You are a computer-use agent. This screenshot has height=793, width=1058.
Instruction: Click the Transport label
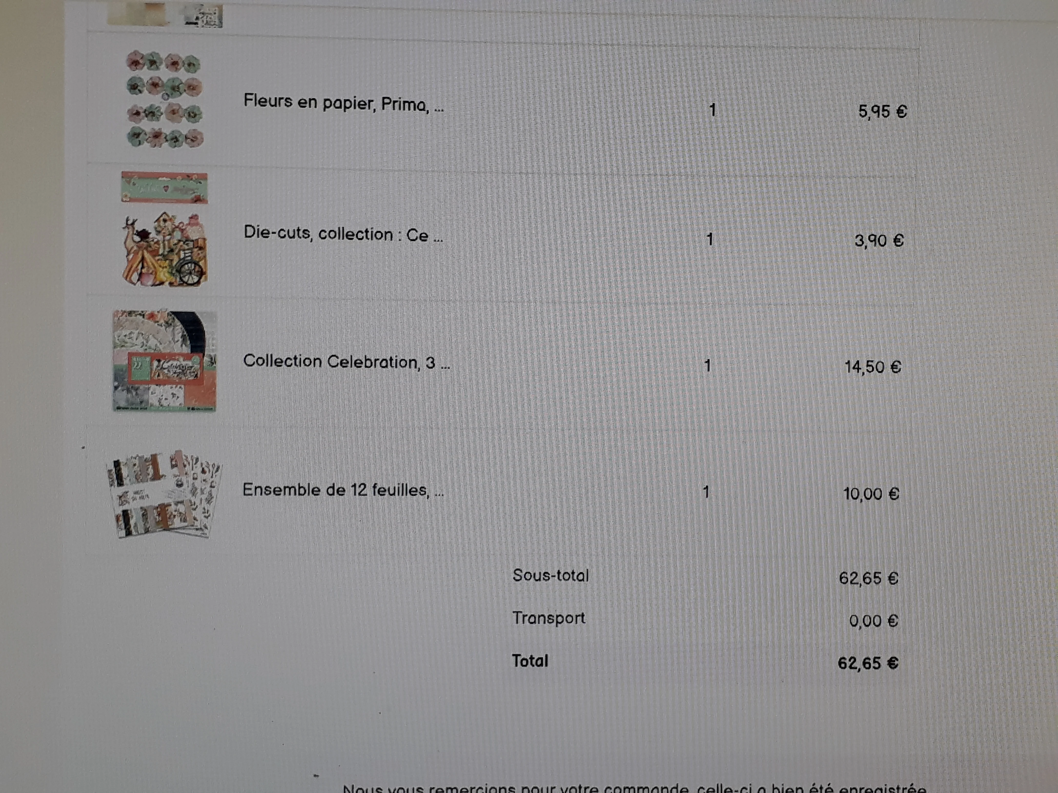549,618
